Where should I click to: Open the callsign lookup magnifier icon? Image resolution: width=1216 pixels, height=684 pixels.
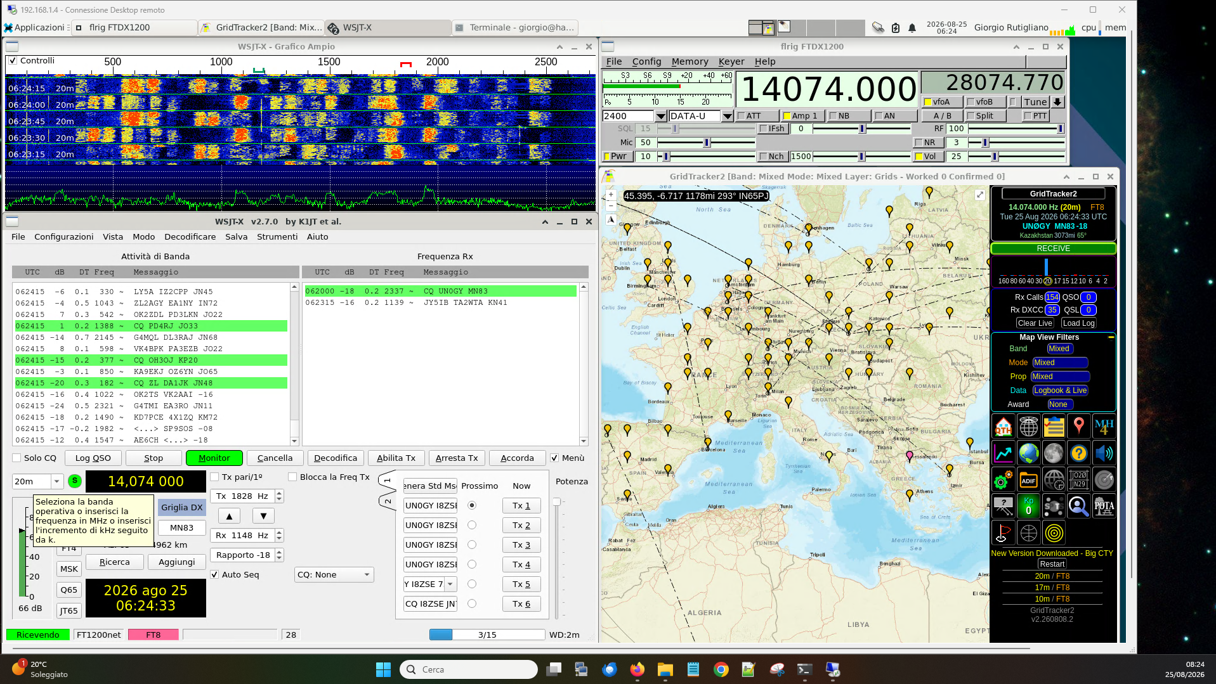tap(1078, 507)
